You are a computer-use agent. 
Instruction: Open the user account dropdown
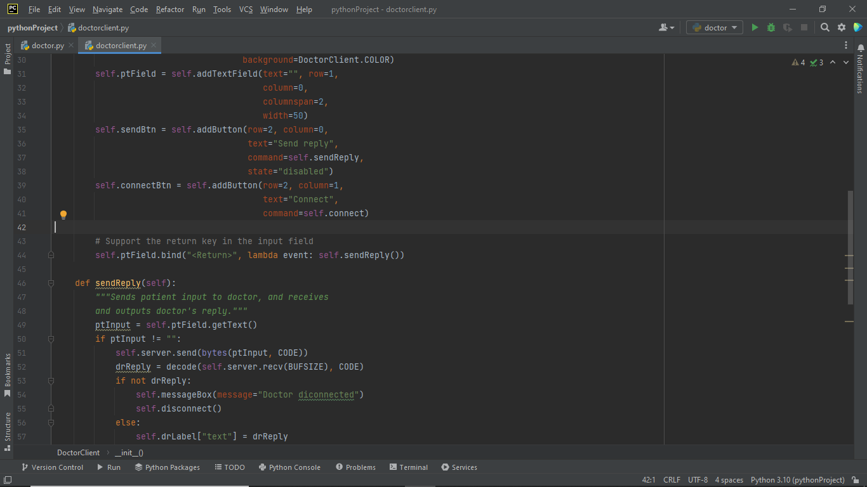(x=666, y=27)
